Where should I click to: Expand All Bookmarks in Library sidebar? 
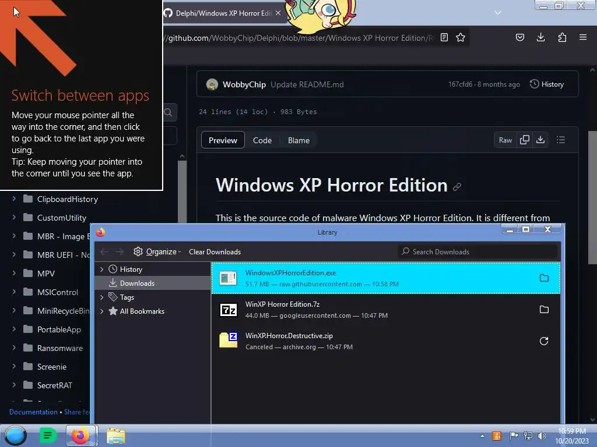click(101, 311)
